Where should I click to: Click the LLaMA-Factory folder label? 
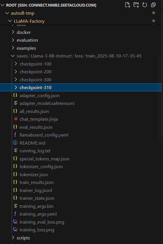tap(29, 21)
